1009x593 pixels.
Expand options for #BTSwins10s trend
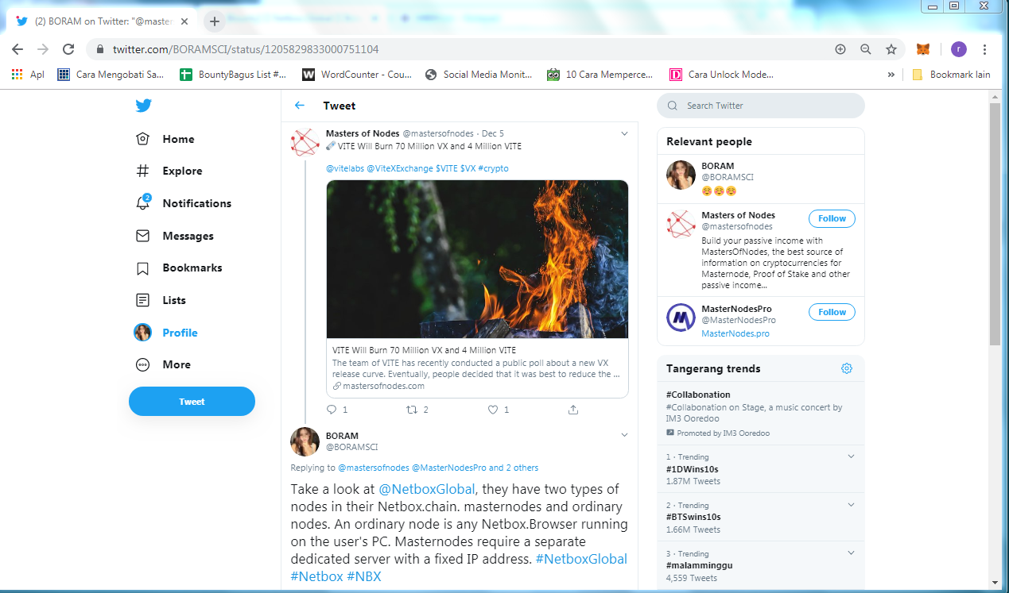(851, 505)
